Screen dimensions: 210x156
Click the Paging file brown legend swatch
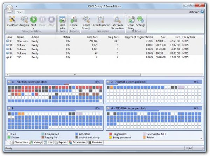pyautogui.click(x=43, y=137)
